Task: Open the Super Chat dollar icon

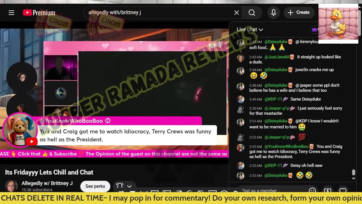Action: tap(327, 191)
